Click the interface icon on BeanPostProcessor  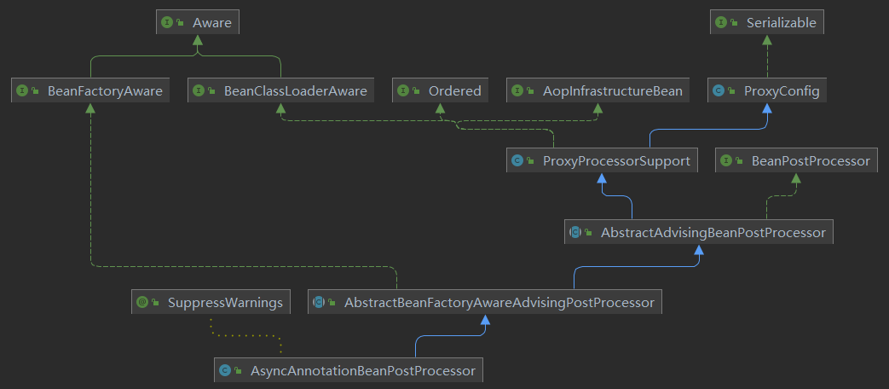pos(726,160)
